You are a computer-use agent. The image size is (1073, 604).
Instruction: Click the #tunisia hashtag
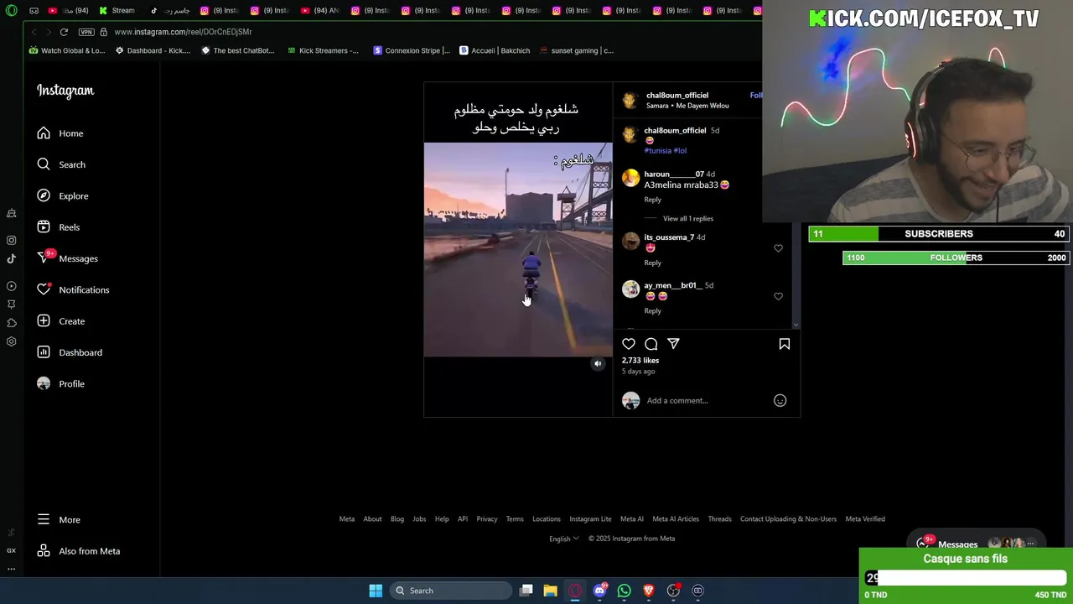[x=658, y=151]
